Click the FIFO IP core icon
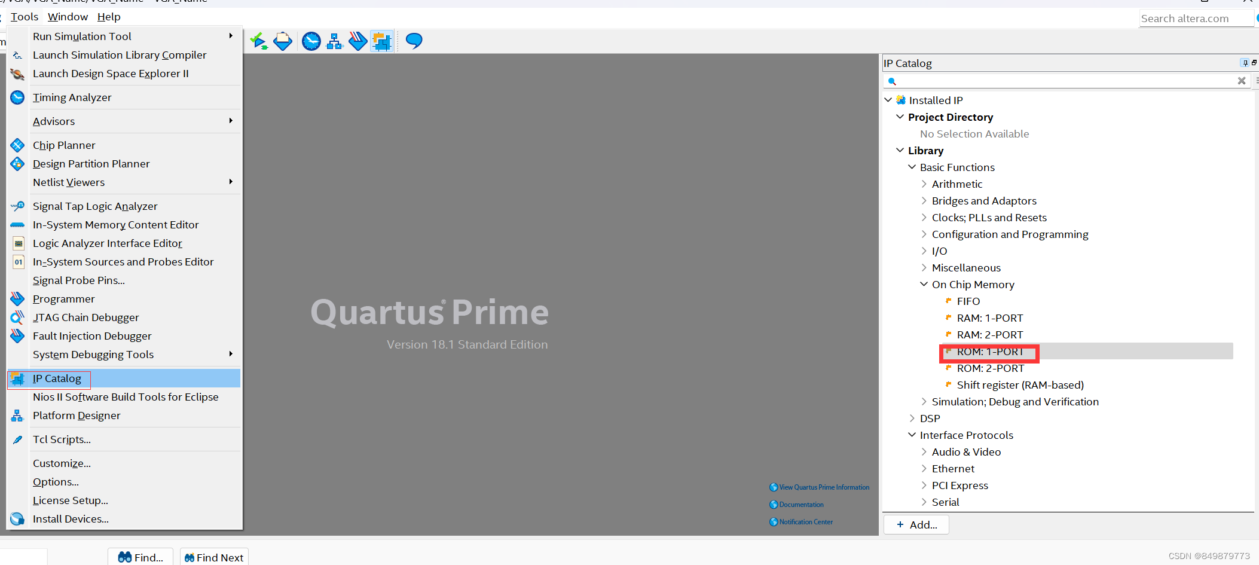The image size is (1259, 565). [948, 301]
